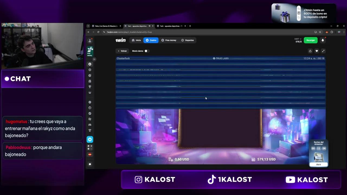This screenshot has width=347, height=195.
Task: Open the notifications bell icon
Action: (x=322, y=40)
